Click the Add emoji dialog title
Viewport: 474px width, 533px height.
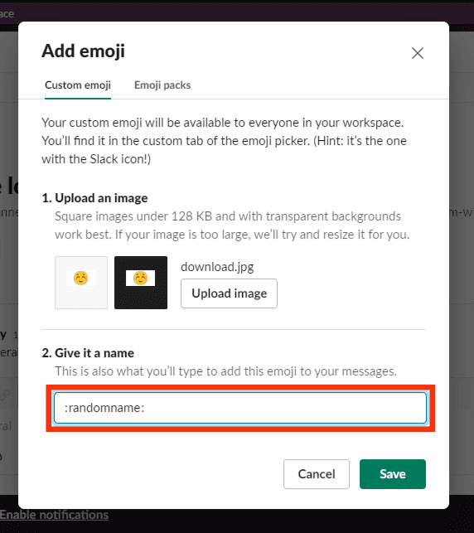coord(83,51)
